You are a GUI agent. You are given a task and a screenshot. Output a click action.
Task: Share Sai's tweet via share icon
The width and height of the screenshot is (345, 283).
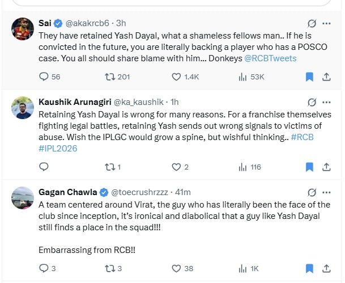pos(328,77)
